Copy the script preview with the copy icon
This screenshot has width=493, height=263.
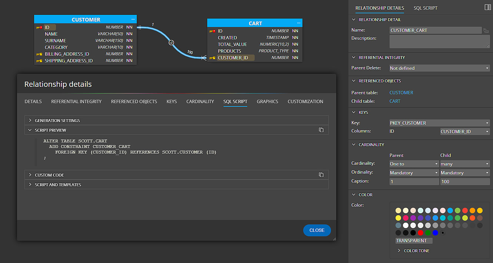(321, 130)
